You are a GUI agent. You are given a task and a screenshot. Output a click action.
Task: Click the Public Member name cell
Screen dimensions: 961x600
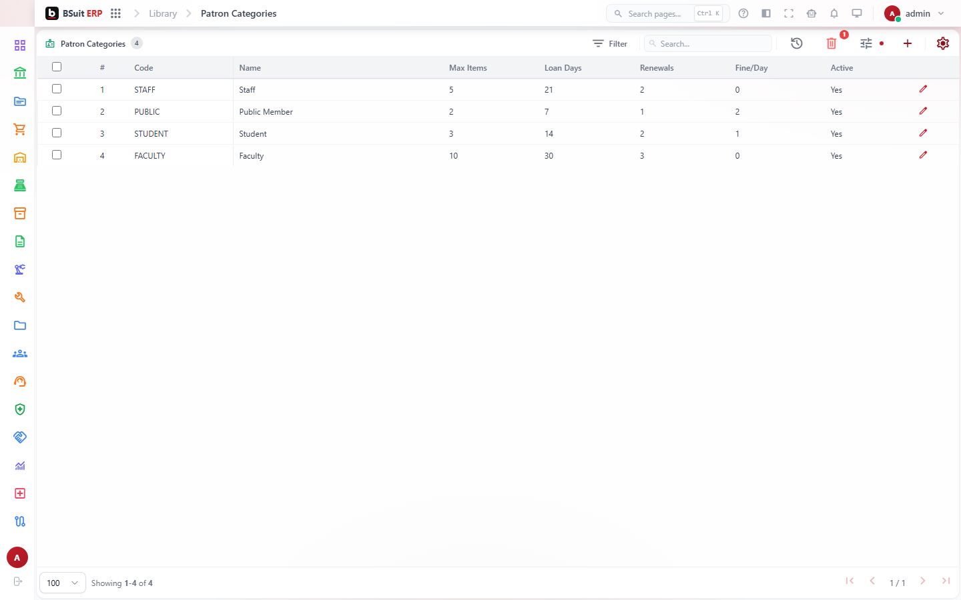[x=266, y=112]
